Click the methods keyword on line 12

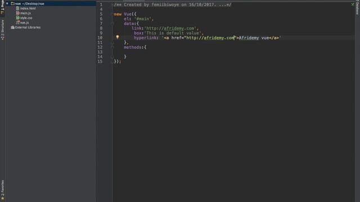tap(133, 47)
